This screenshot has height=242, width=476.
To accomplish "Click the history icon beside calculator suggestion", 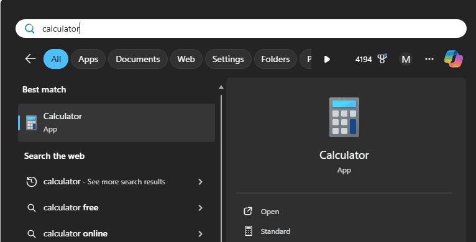I will 32,182.
